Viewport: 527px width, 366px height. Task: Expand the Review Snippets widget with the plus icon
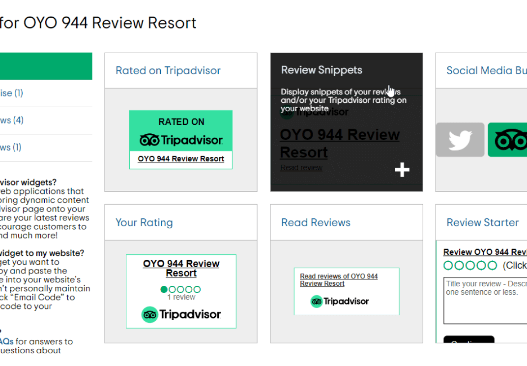pos(402,169)
